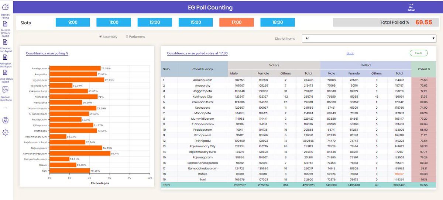Click the globe emblem sidebar icon
The height and width of the screenshot is (200, 443).
(5, 120)
